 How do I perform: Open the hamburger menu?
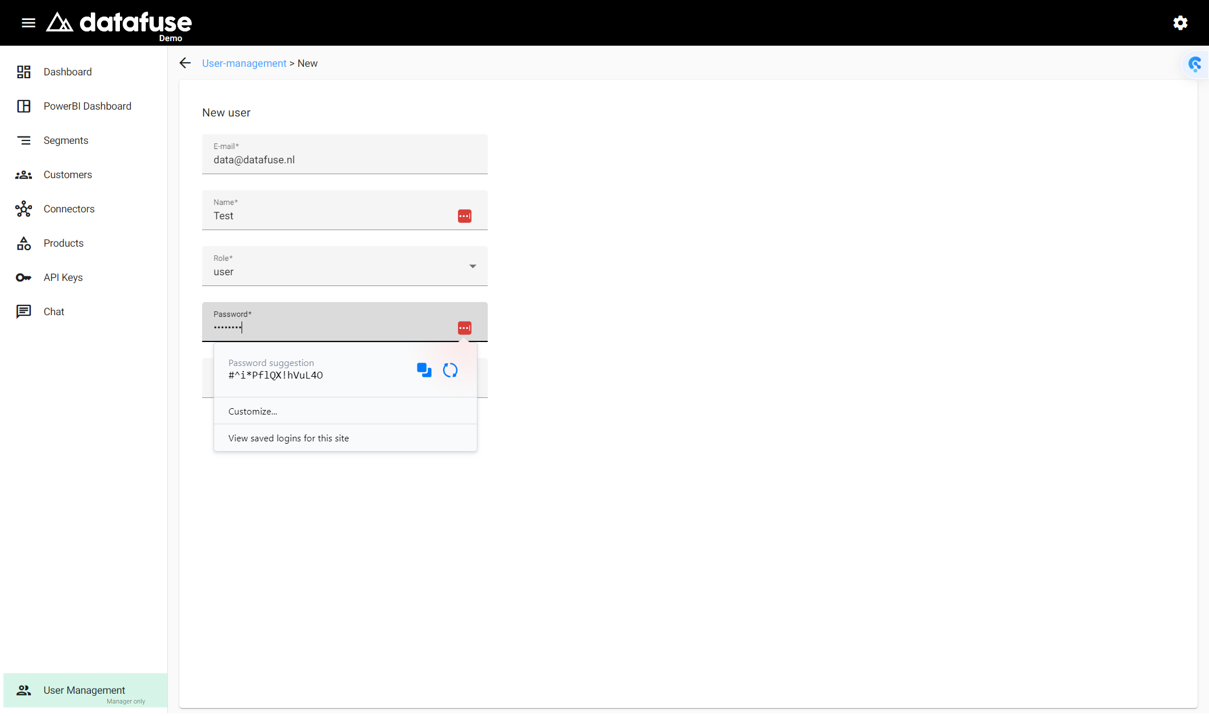click(x=29, y=23)
